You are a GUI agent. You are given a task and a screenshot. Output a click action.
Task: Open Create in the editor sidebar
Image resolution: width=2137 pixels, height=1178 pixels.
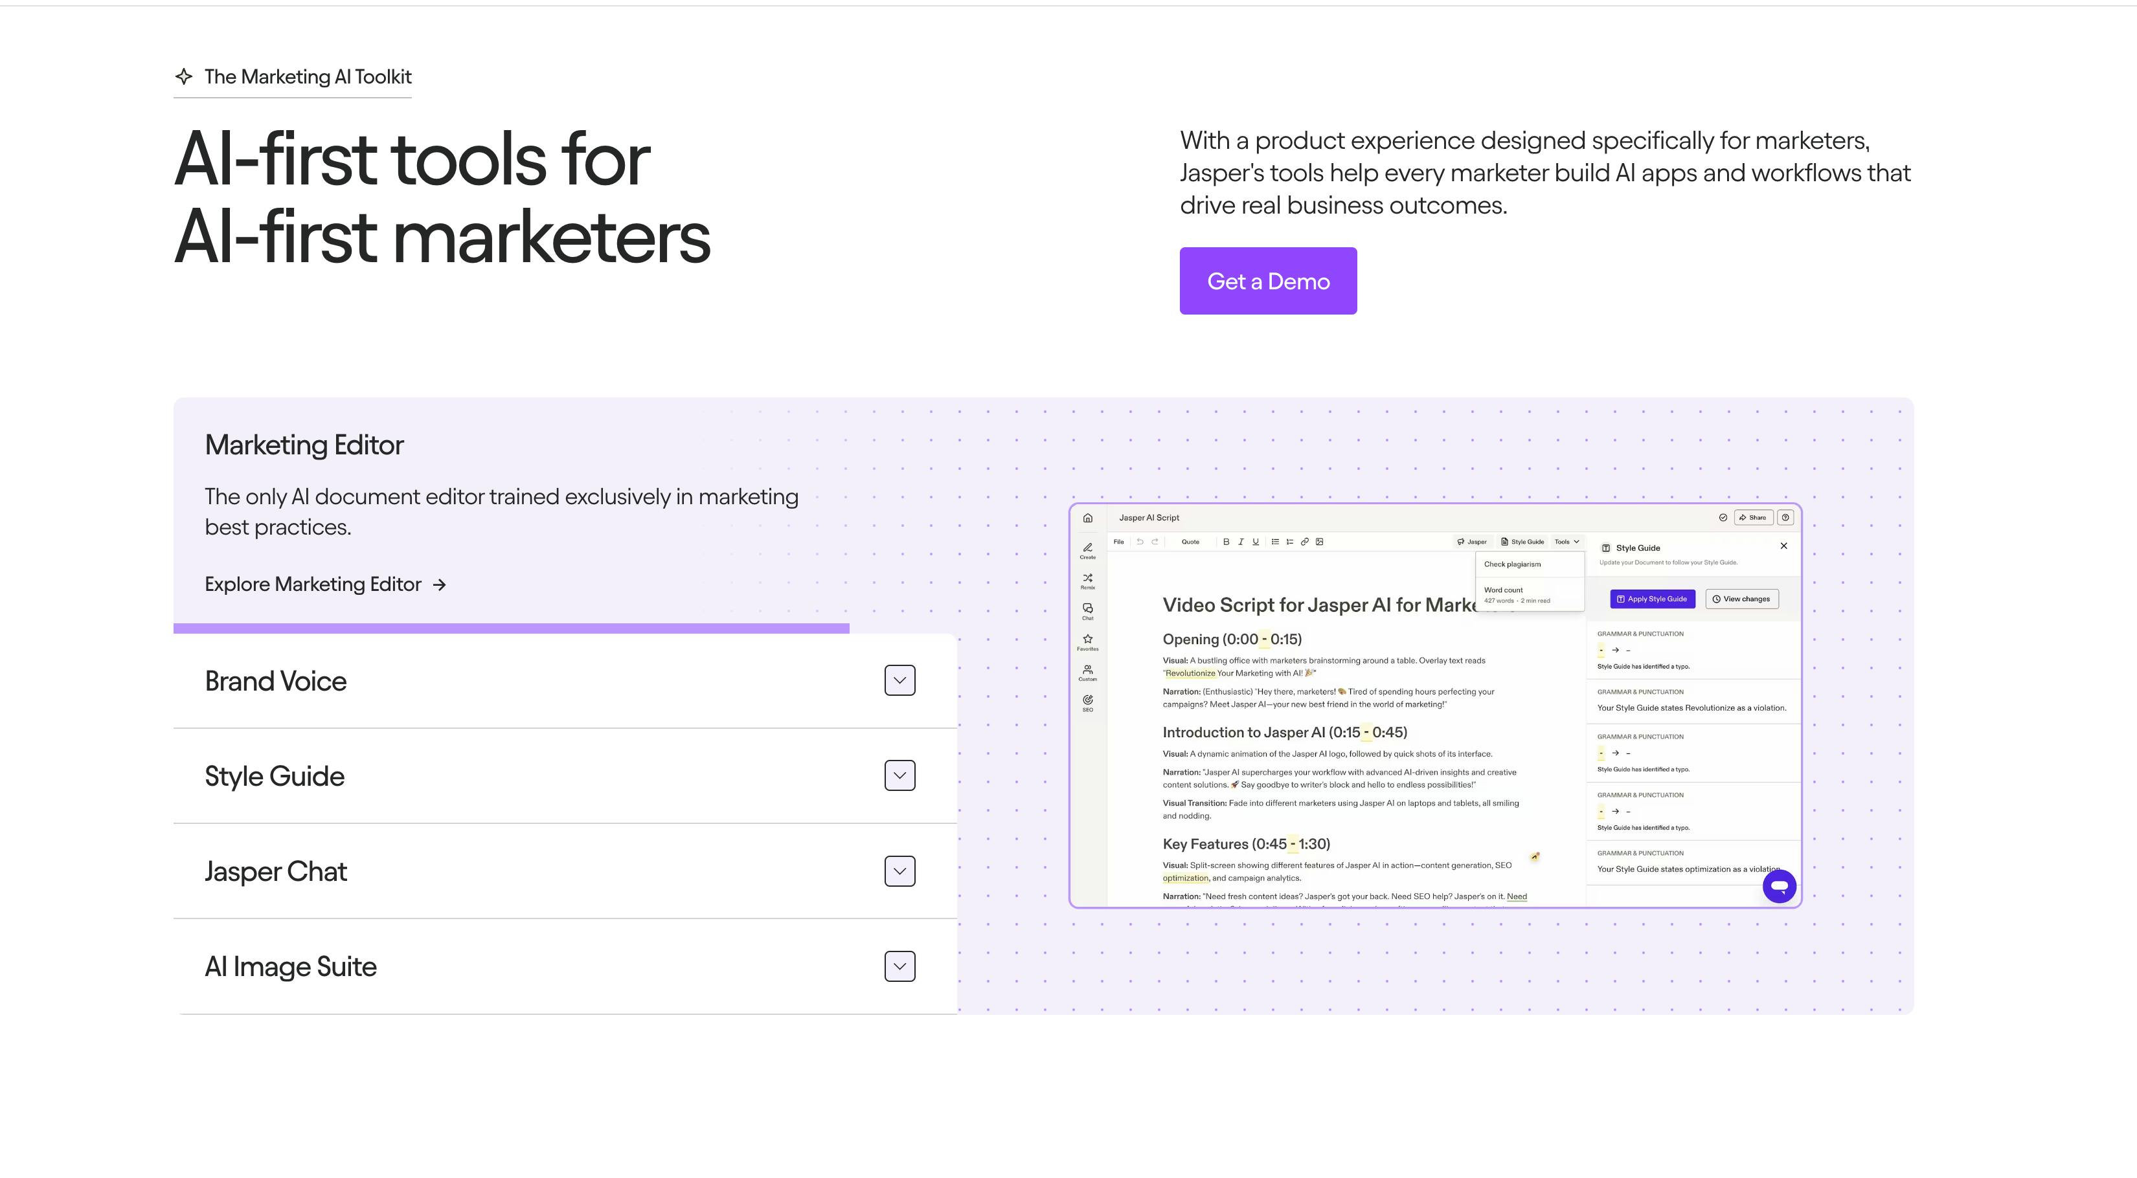coord(1087,550)
